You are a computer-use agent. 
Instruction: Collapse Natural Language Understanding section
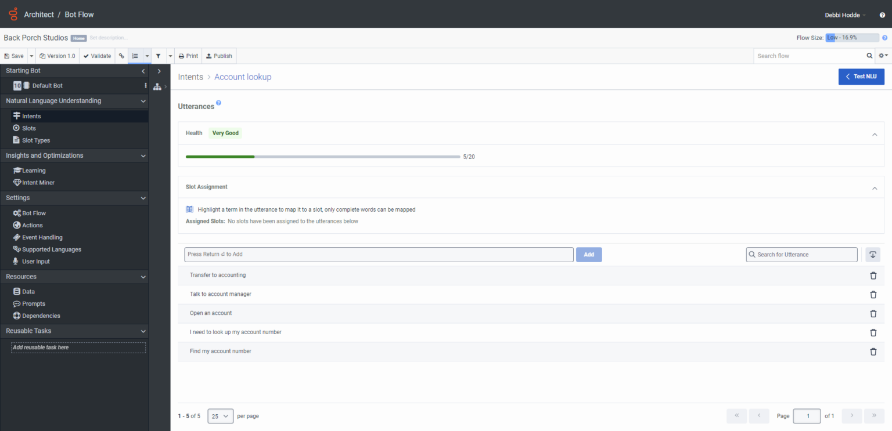tap(143, 101)
